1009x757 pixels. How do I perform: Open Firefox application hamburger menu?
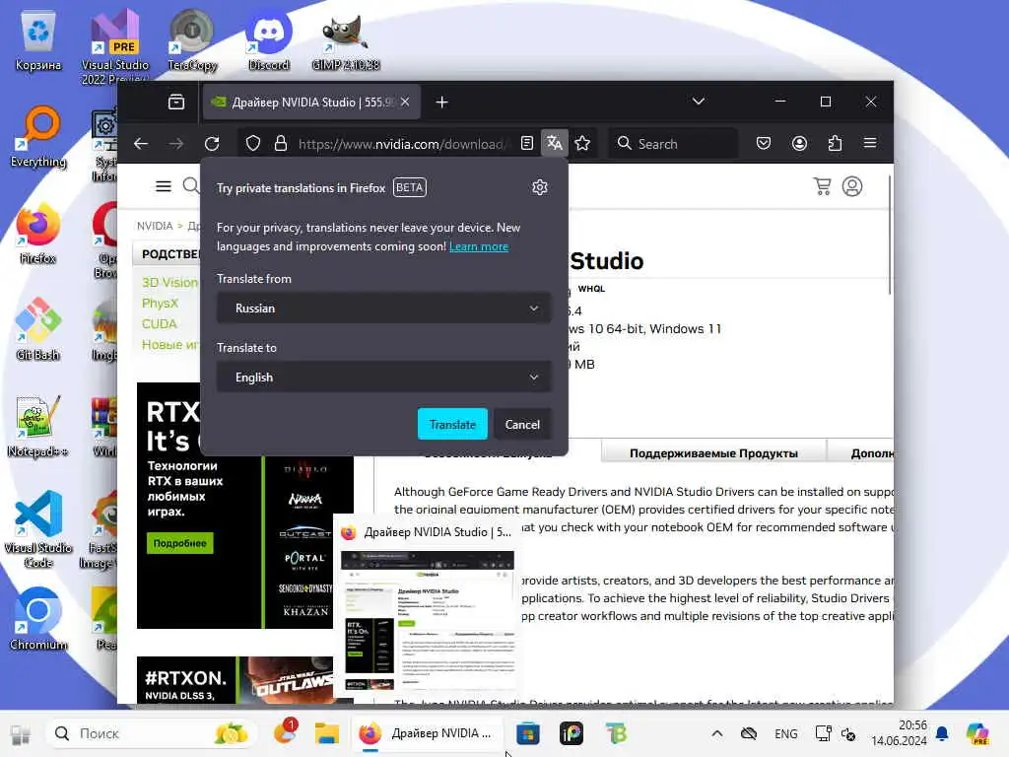[x=870, y=143]
